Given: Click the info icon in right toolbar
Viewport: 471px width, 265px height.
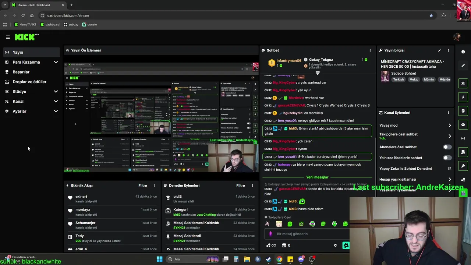Looking at the screenshot, I should (x=463, y=52).
